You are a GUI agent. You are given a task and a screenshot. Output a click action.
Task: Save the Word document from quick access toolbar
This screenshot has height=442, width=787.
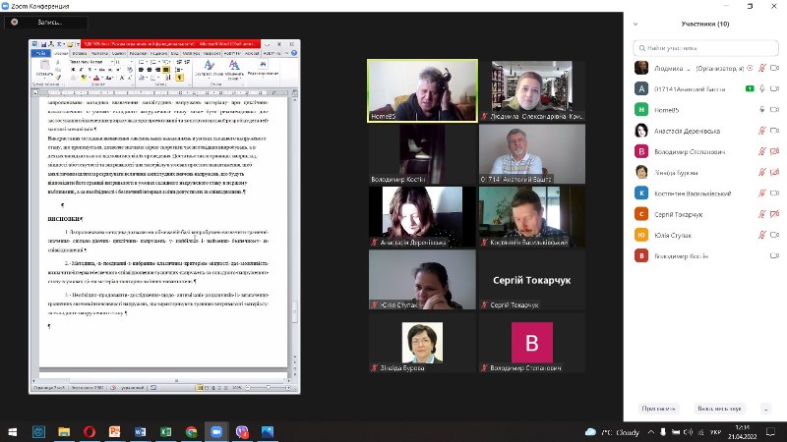pos(43,44)
